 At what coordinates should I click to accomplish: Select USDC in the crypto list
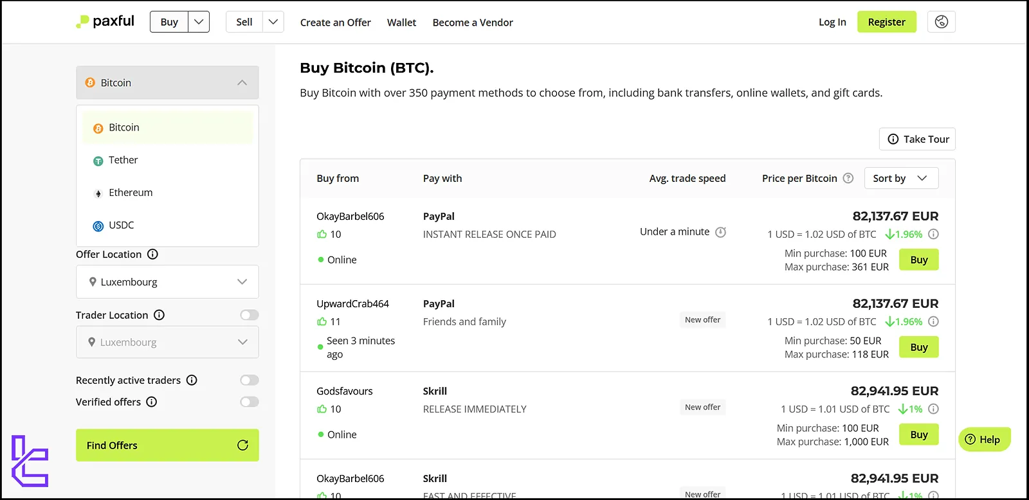[x=167, y=225]
